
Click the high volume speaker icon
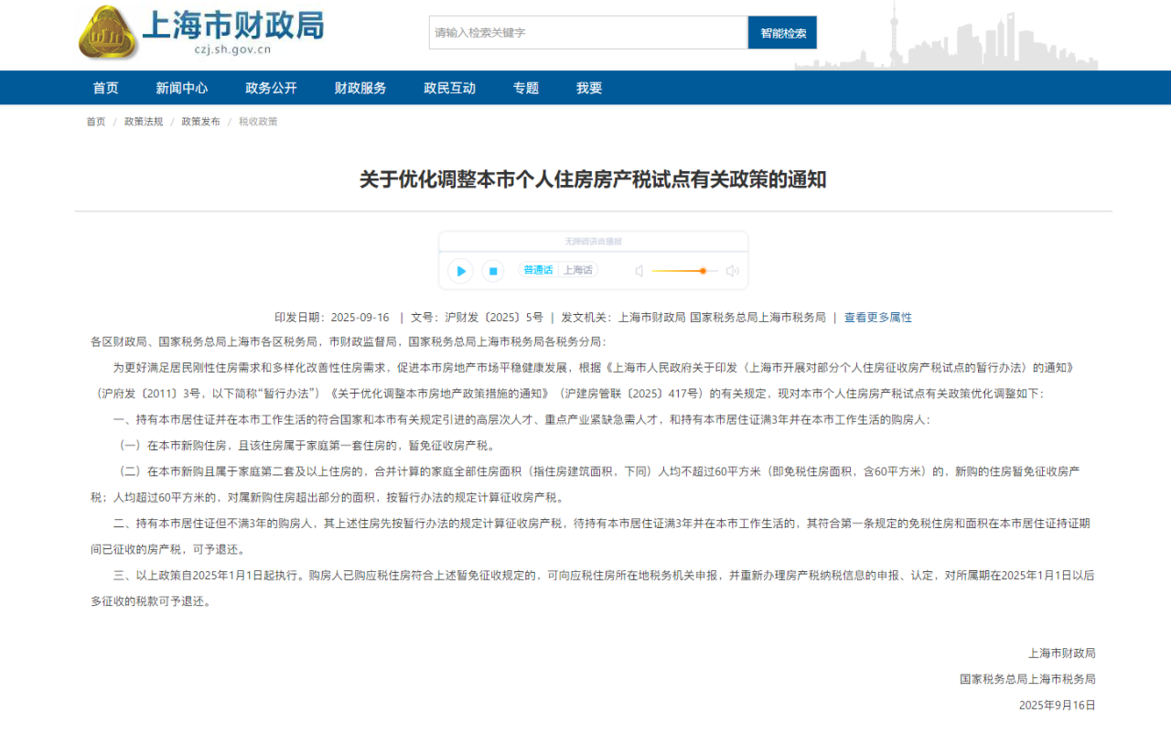732,271
